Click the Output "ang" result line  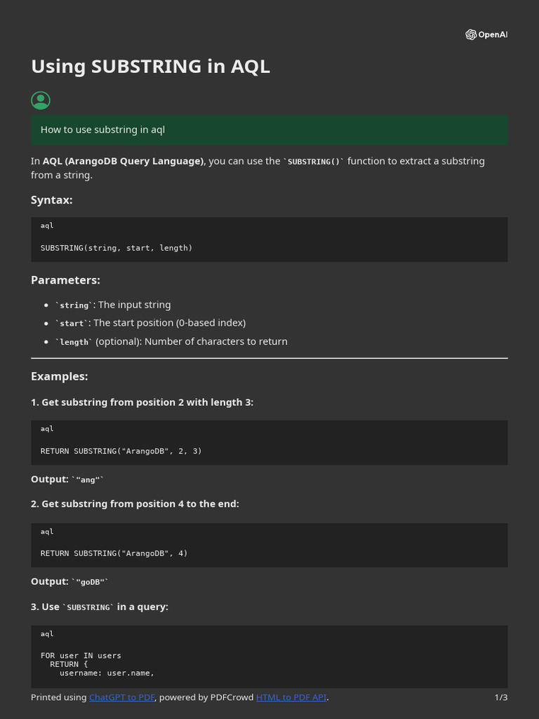(x=67, y=479)
